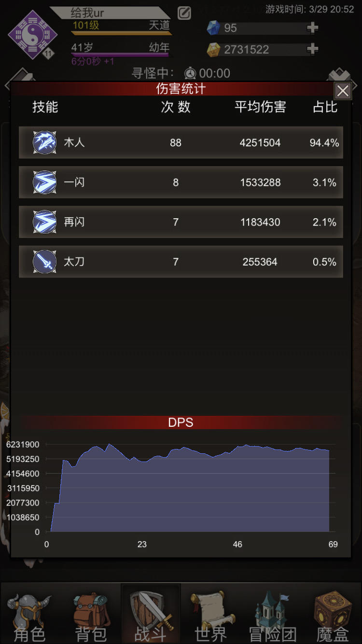
Task: Close the 伤害统计 damage panel
Action: click(x=343, y=90)
